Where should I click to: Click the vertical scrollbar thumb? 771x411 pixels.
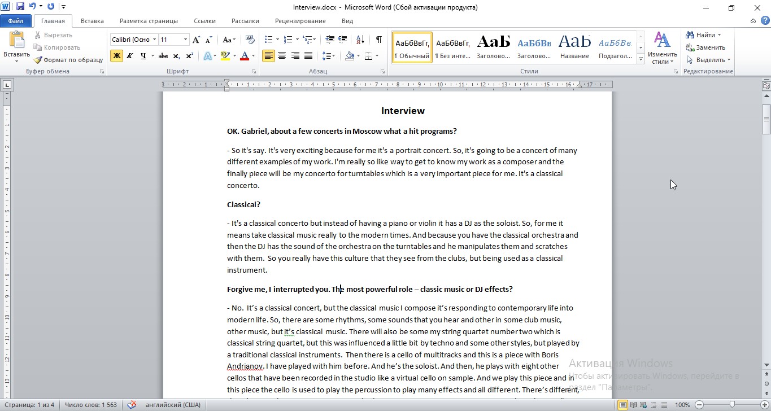point(766,120)
